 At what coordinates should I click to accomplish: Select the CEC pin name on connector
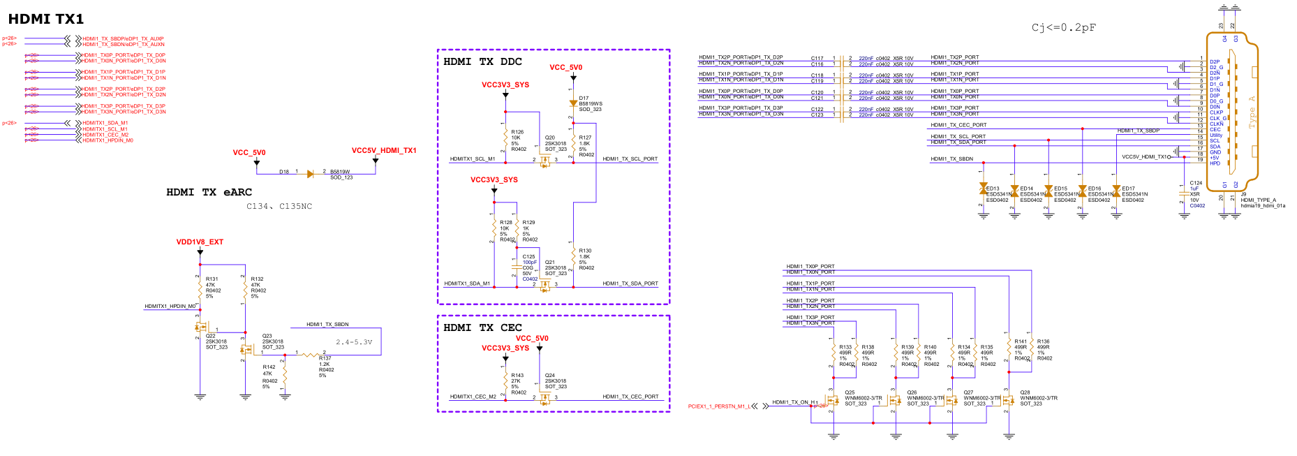pos(1215,129)
